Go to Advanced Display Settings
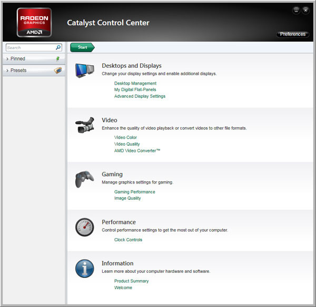Viewport: 316px width, 307px height. [140, 96]
